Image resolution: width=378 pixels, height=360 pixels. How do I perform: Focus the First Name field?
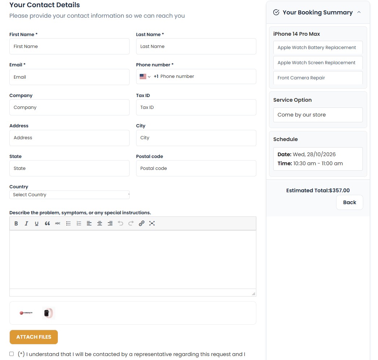(x=69, y=47)
